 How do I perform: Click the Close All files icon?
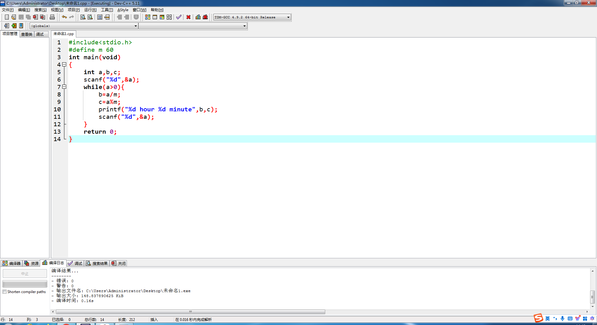43,17
